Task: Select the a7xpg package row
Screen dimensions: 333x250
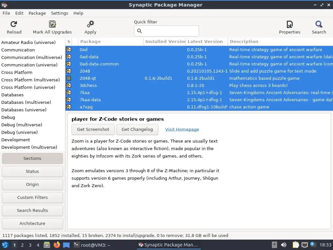Action: coord(199,107)
